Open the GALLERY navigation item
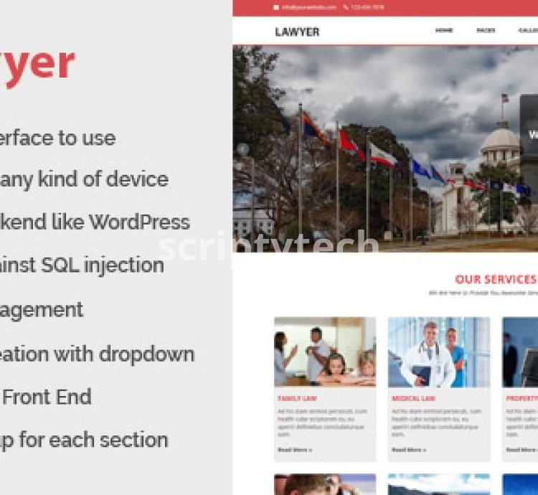Viewport: 538px width, 495px height. [528, 31]
